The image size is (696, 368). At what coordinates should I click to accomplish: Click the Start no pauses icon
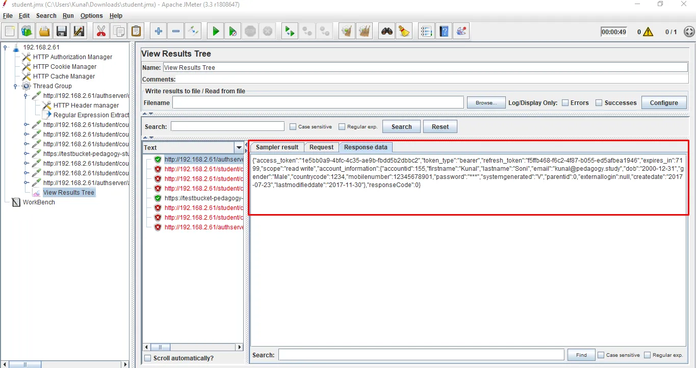click(233, 31)
